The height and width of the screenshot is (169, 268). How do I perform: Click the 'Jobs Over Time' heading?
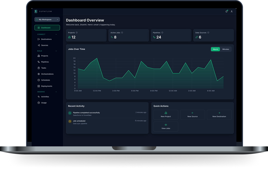tap(77, 49)
